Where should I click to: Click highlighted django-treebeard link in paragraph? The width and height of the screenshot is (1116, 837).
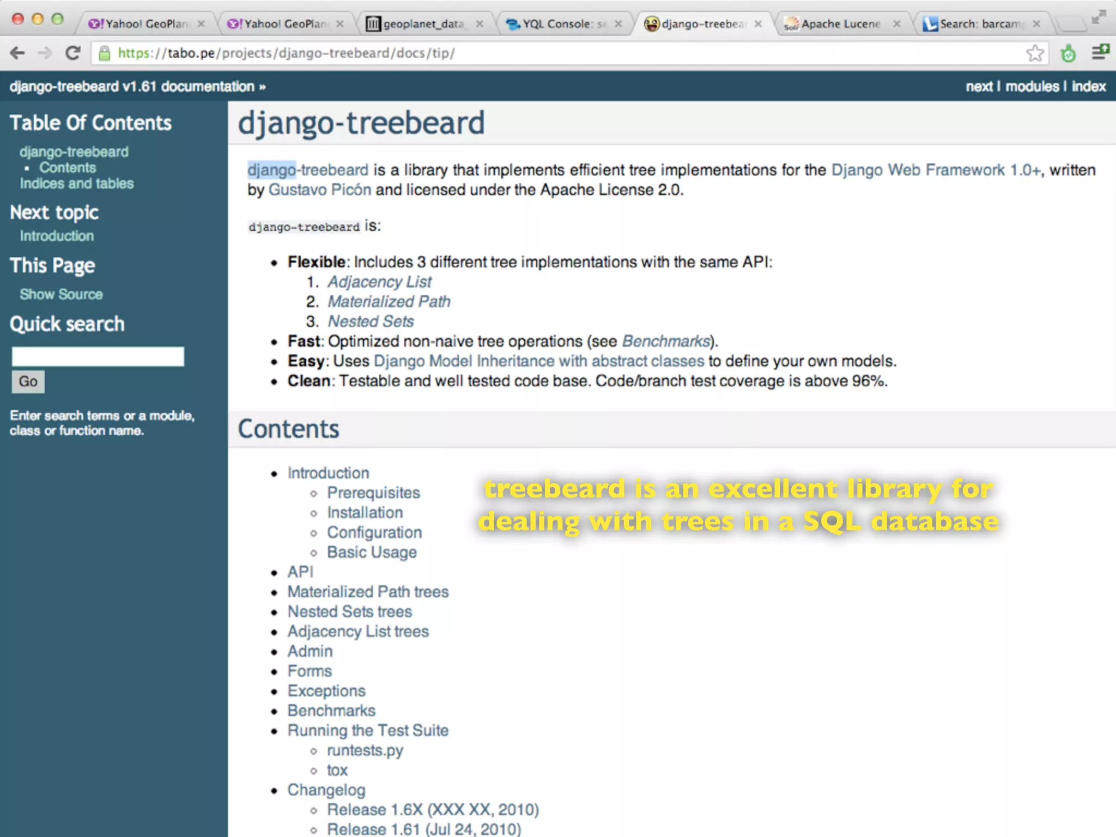click(308, 170)
